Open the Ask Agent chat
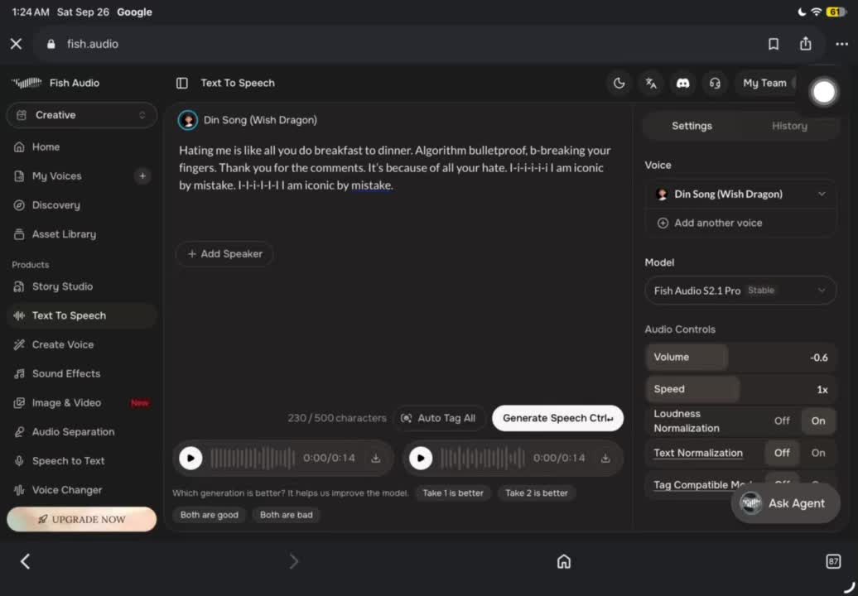The width and height of the screenshot is (858, 596). coord(785,503)
